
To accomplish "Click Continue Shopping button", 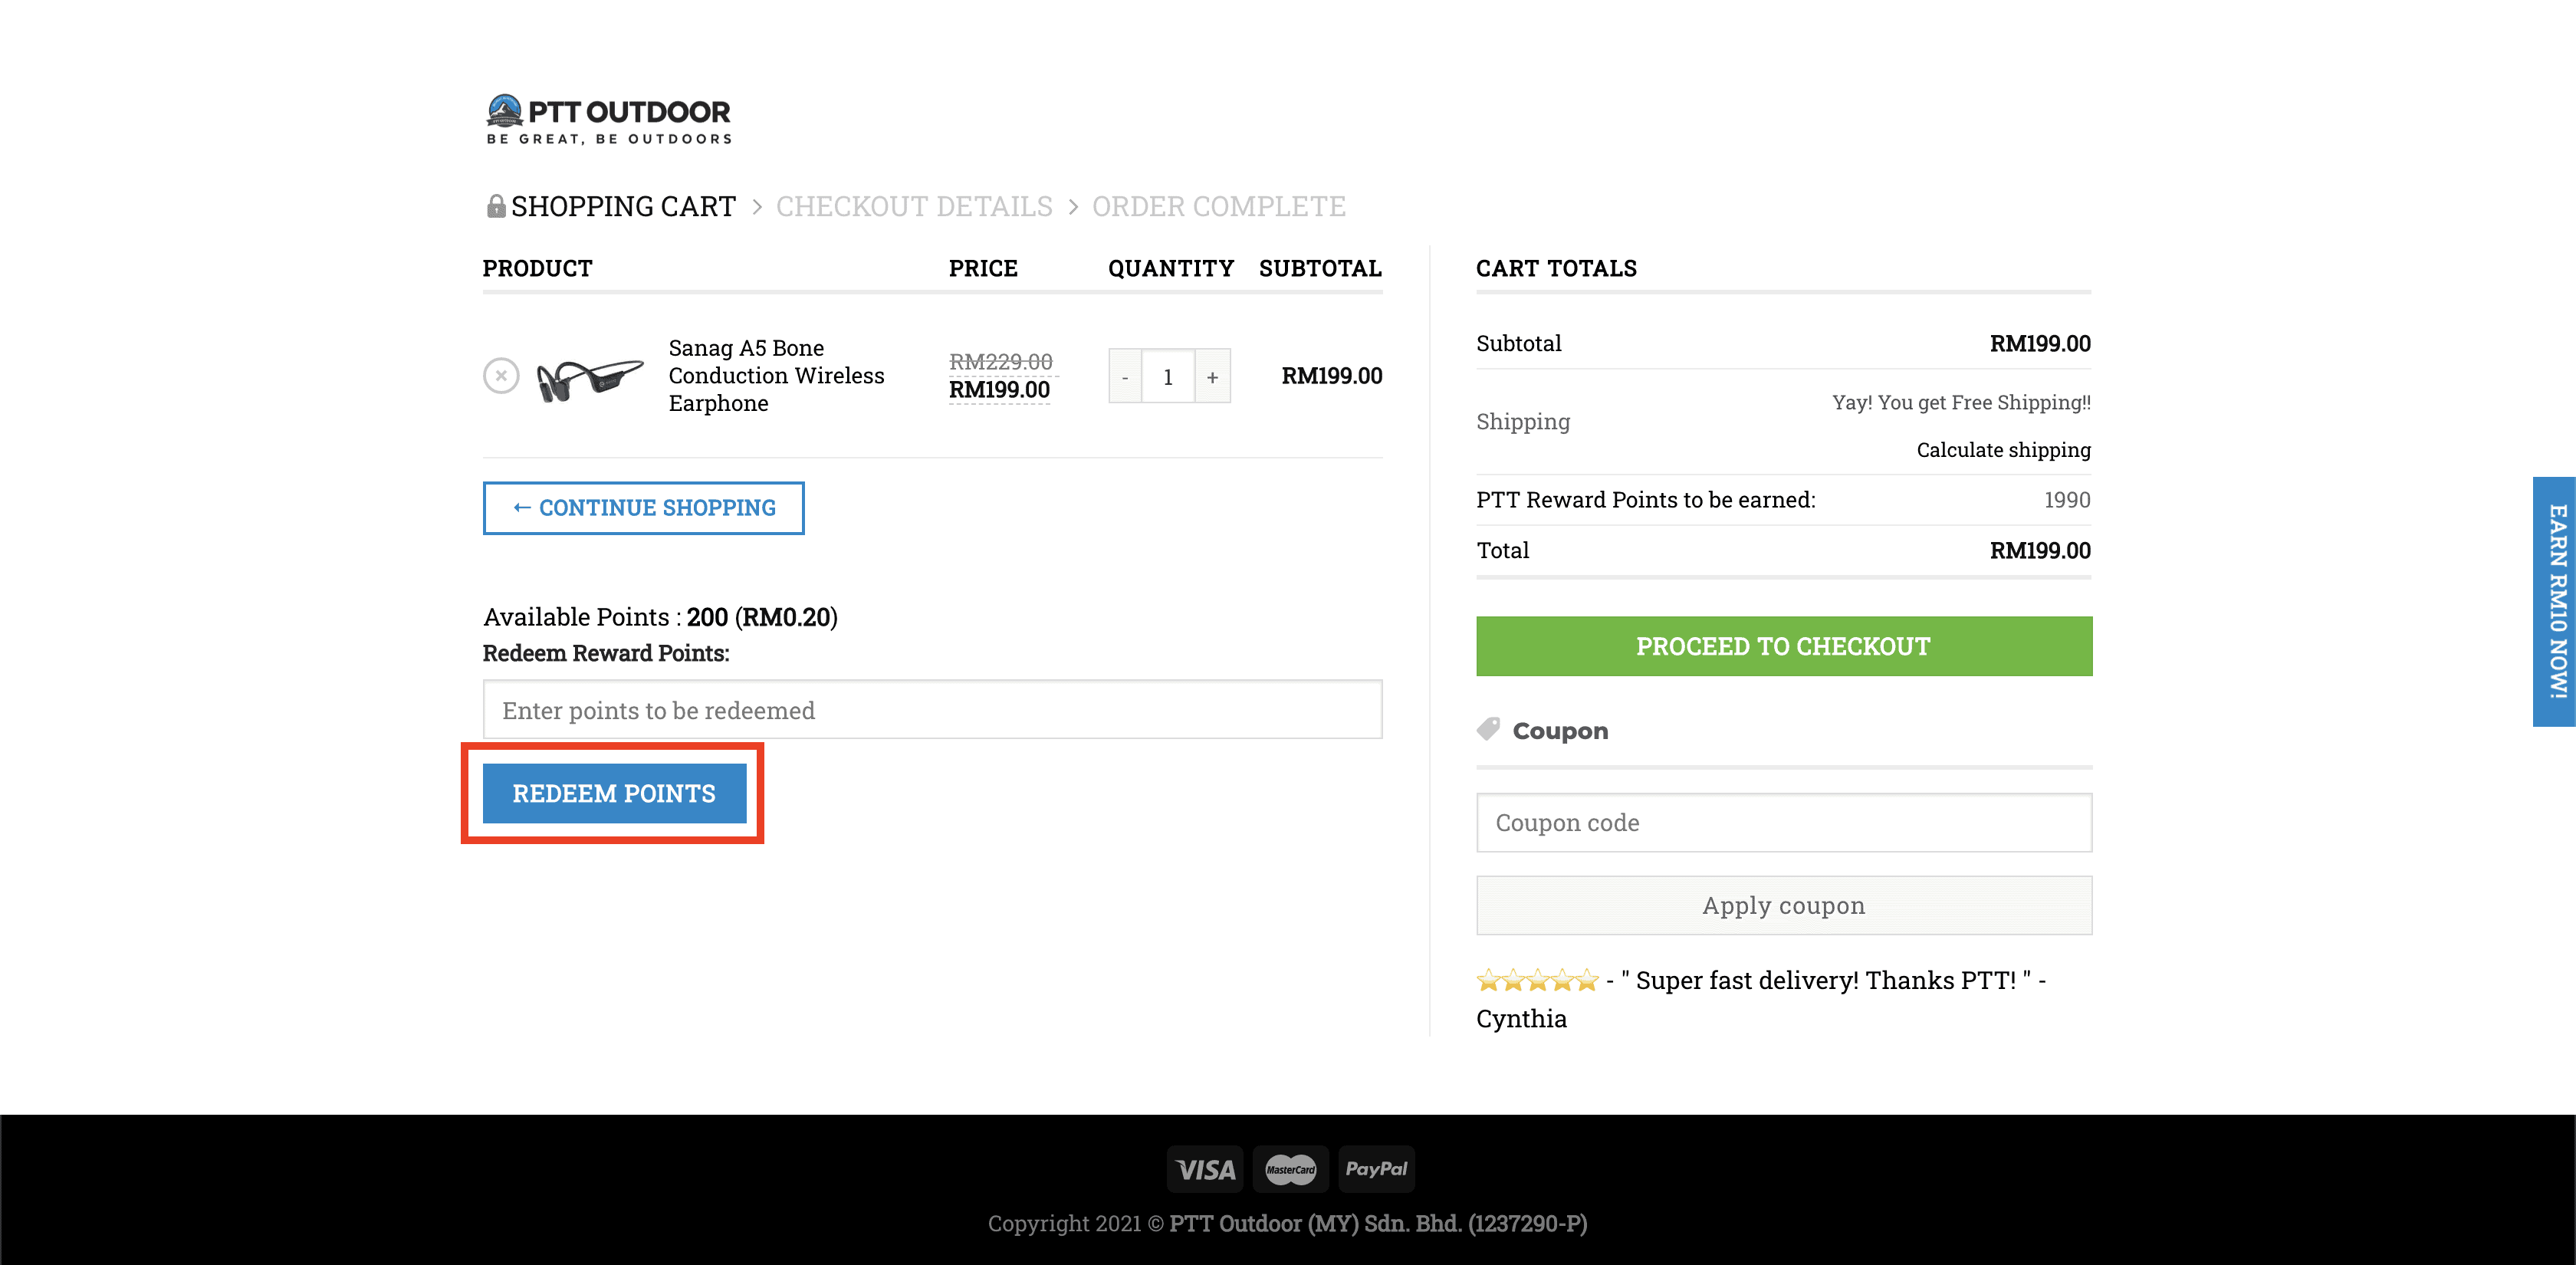I will pyautogui.click(x=643, y=508).
